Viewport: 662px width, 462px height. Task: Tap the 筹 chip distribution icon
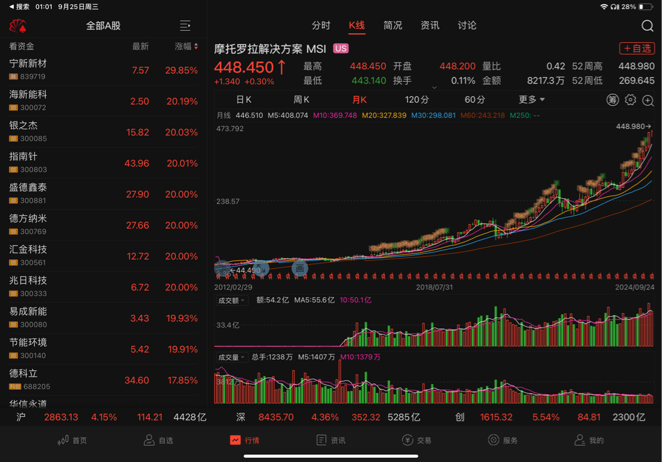(x=612, y=100)
